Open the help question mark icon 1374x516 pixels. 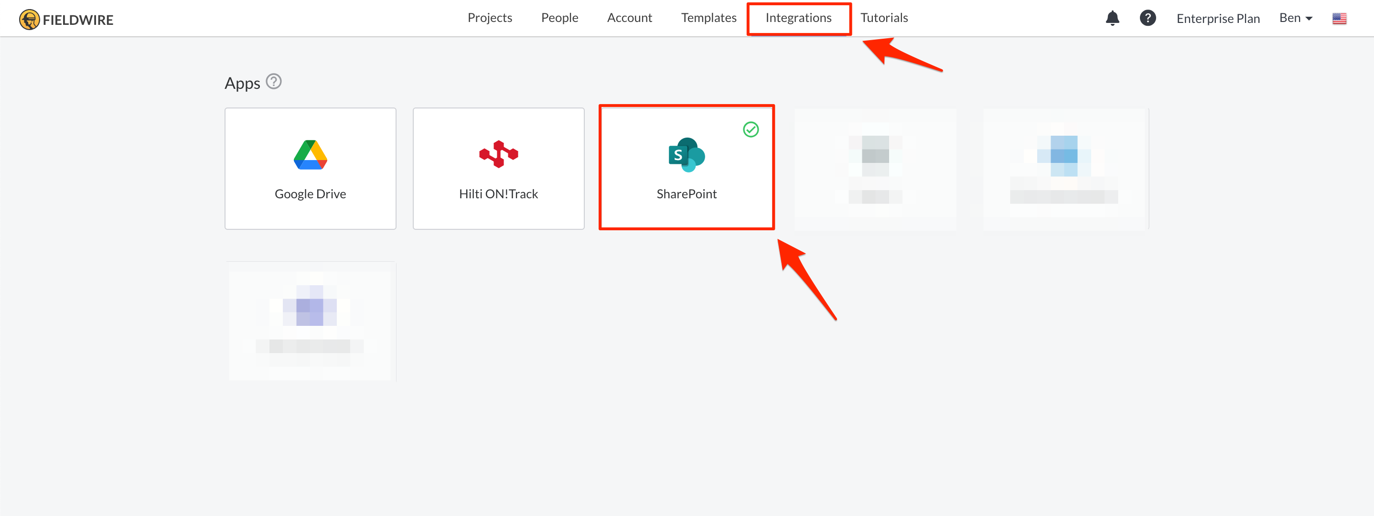pyautogui.click(x=1148, y=18)
